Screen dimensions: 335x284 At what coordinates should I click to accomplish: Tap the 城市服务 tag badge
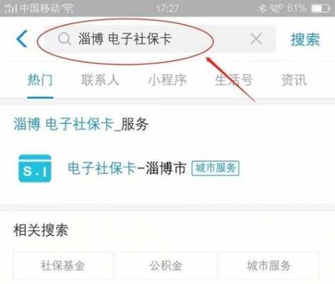215,168
